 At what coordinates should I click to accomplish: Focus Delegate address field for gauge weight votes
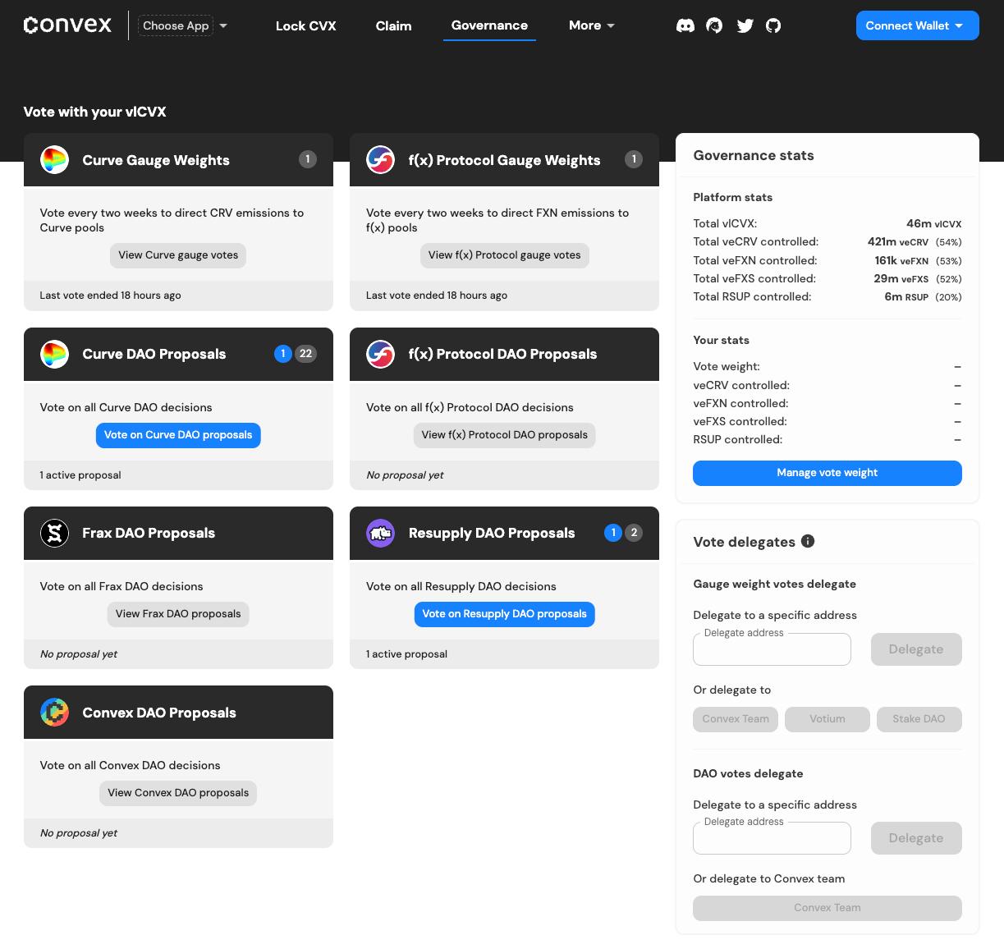coord(772,649)
